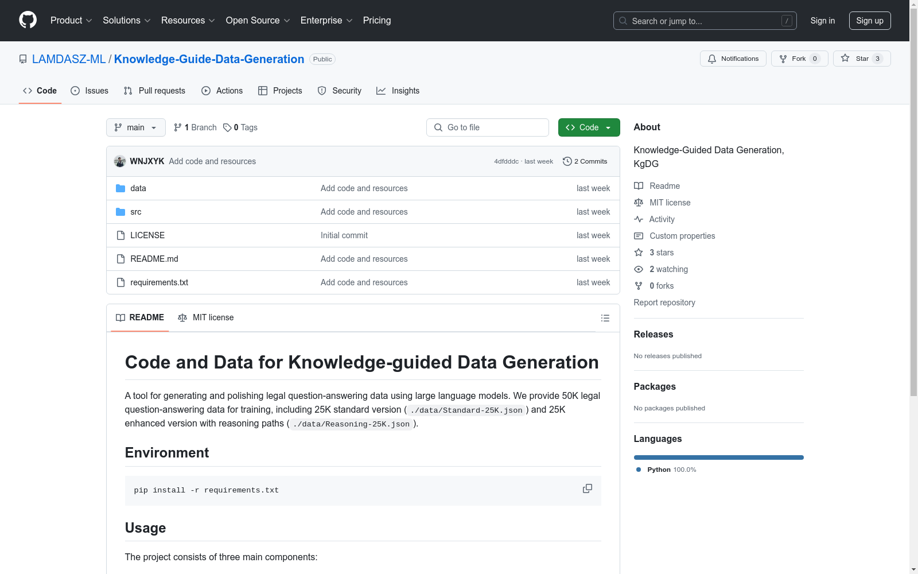Viewport: 918px width, 574px height.
Task: Click the Python language bar
Action: [718, 457]
